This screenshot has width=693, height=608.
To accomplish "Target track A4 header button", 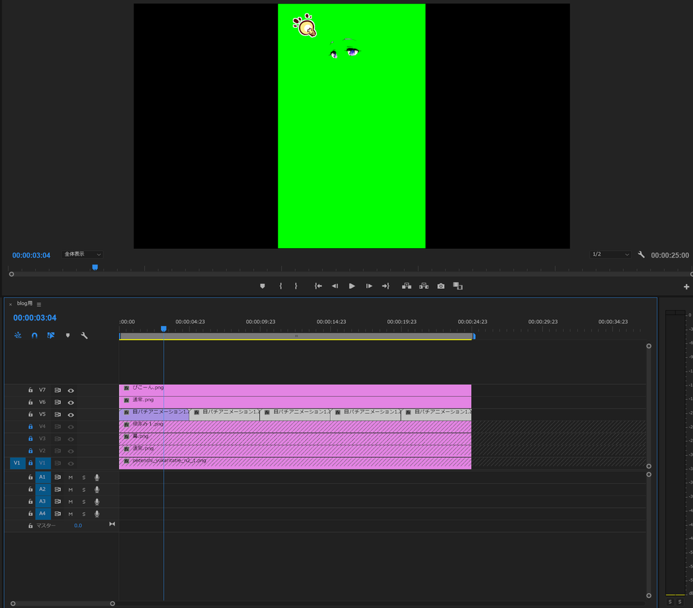I will 43,513.
